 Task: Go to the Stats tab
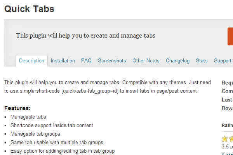pos(202,61)
